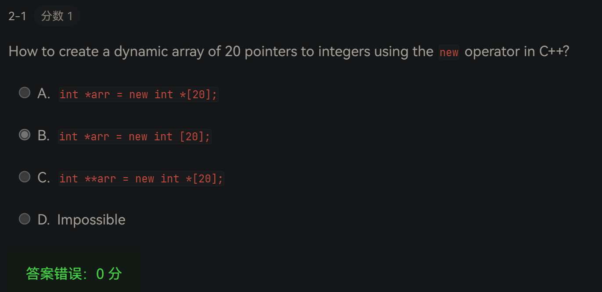The height and width of the screenshot is (292, 602).
Task: Click code snippet int *arr = new int *[20];
Action: pyautogui.click(x=138, y=94)
